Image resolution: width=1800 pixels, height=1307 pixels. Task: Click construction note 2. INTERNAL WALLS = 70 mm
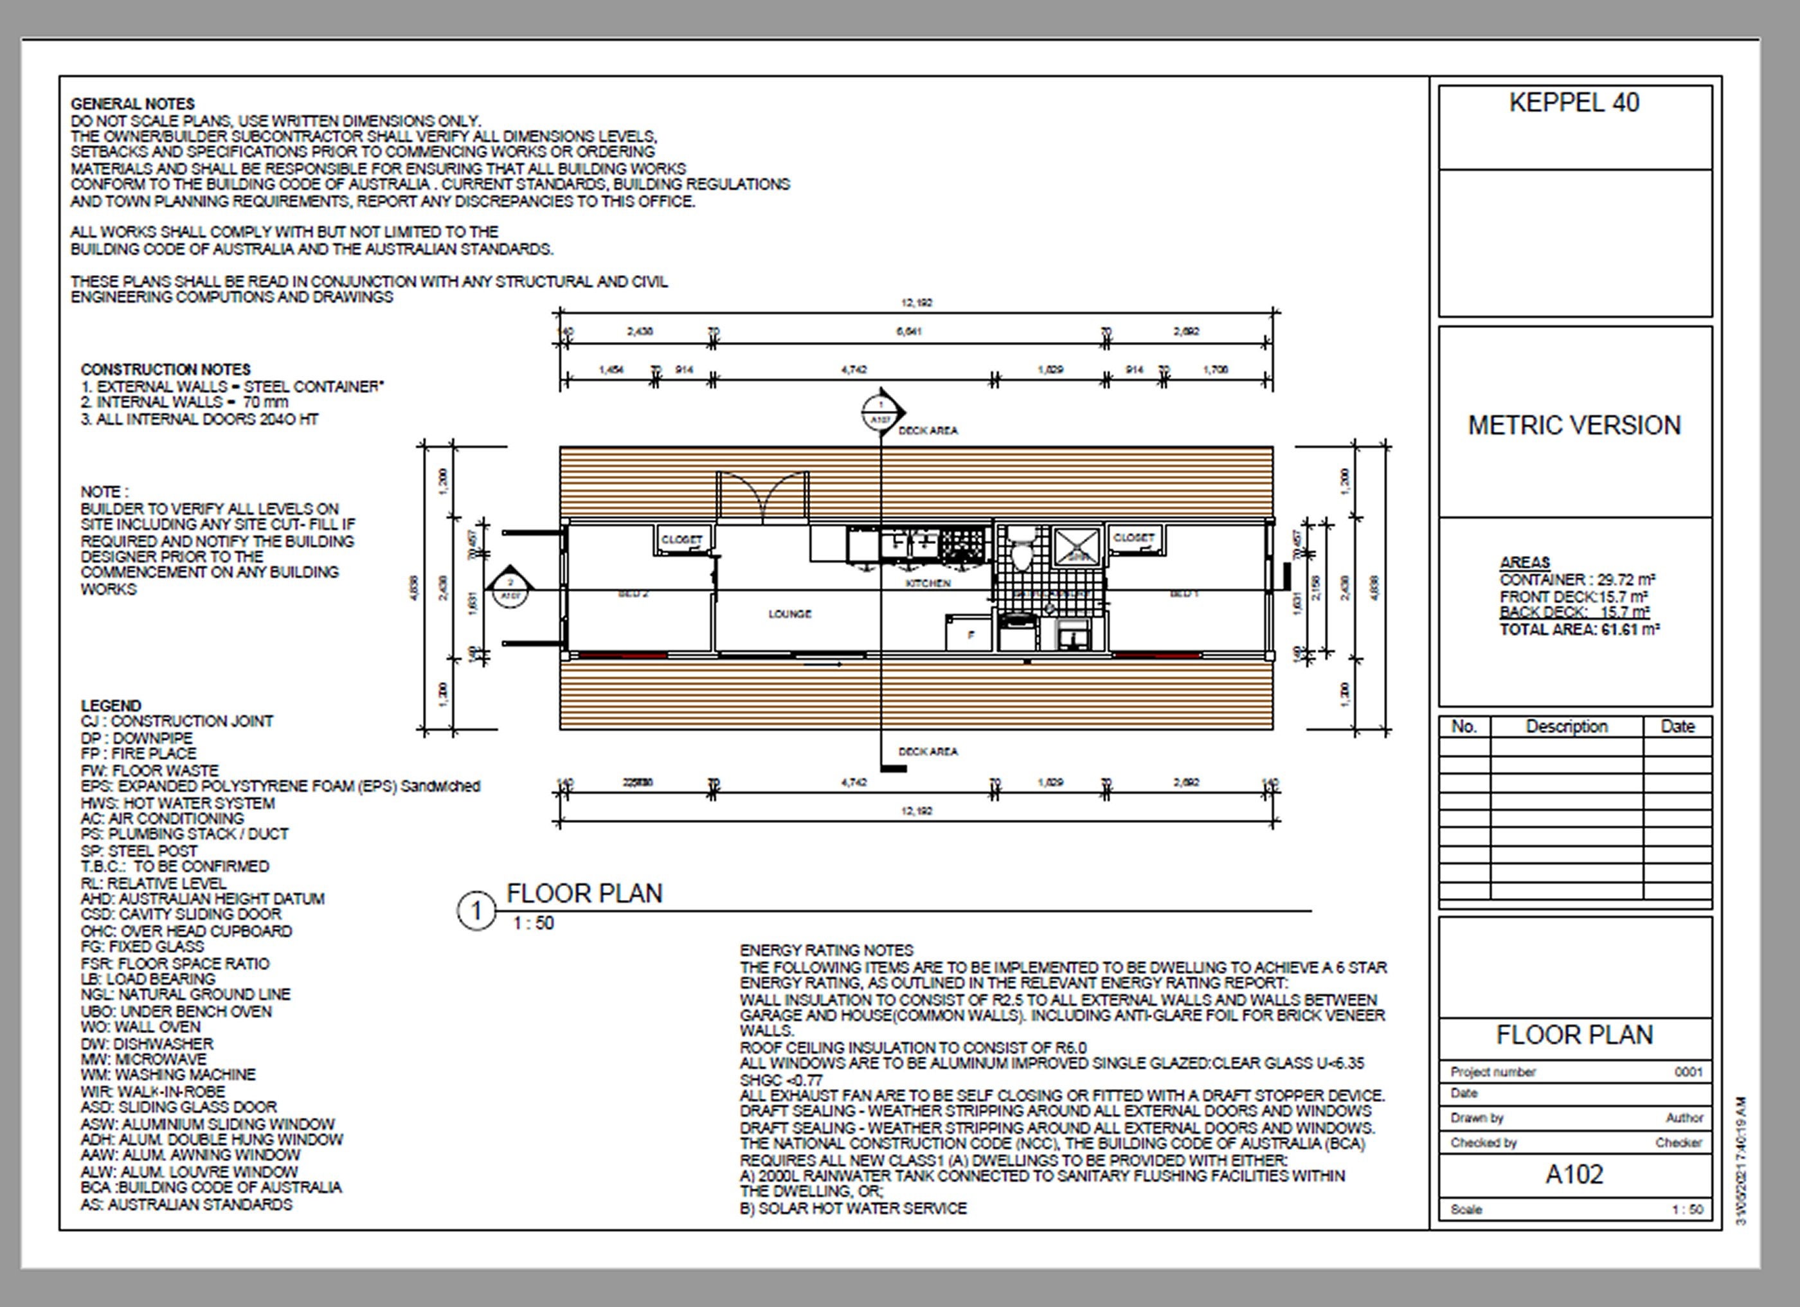click(184, 402)
